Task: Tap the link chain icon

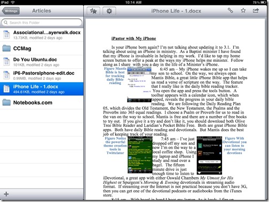Action: tap(231, 11)
